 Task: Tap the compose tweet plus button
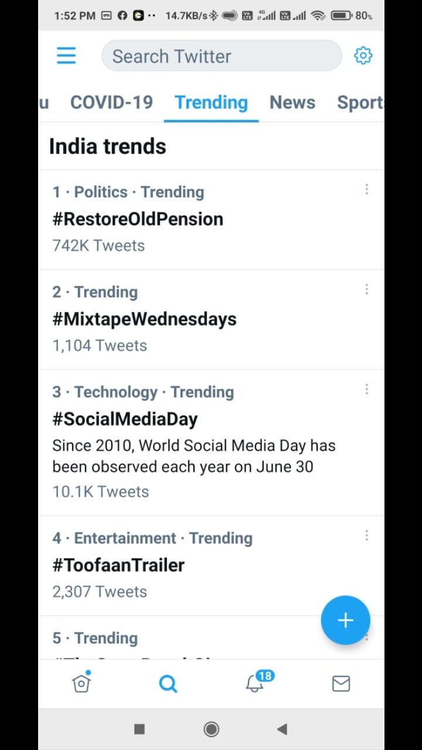[345, 620]
